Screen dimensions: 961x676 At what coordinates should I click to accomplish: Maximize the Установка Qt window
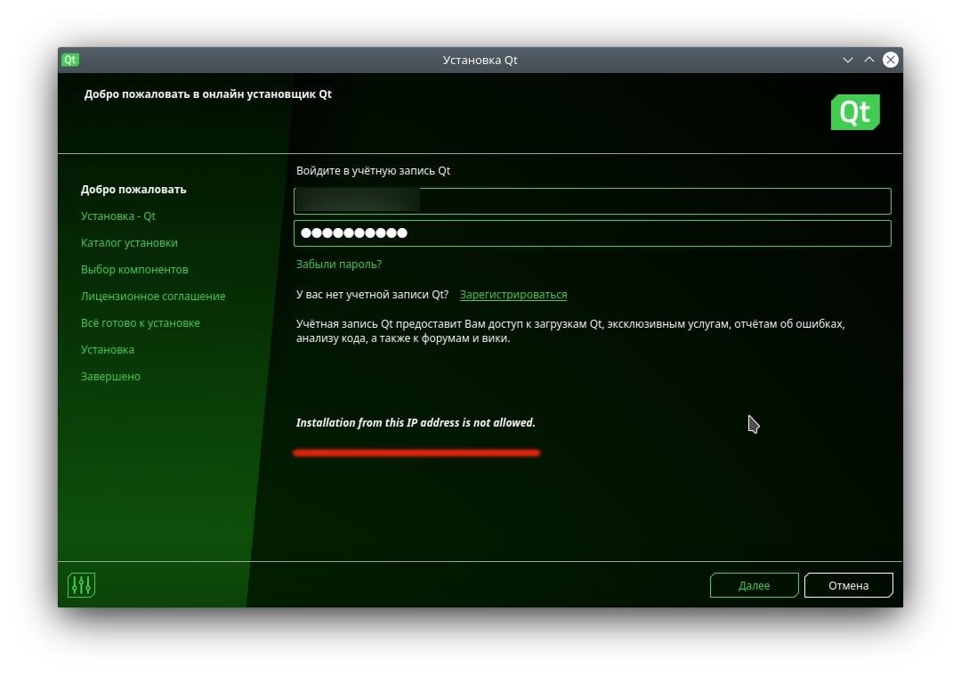(869, 61)
